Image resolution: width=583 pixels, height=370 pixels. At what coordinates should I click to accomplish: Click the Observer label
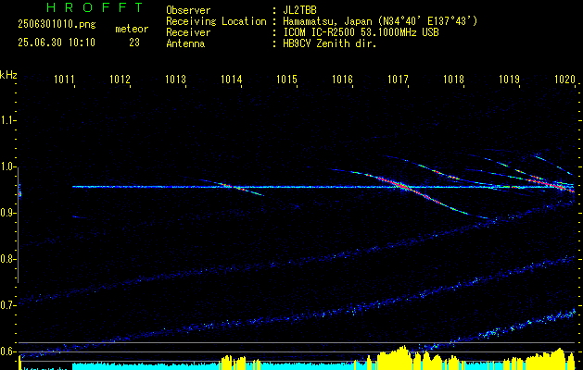tap(188, 10)
